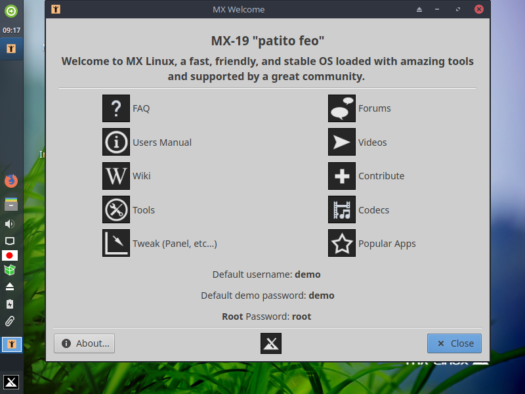
Task: Open the battery power manager icon
Action: [x=10, y=304]
